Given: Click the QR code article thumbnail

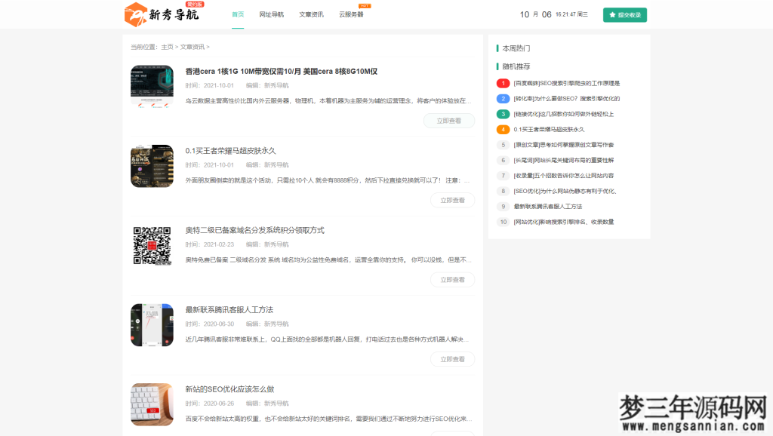Looking at the screenshot, I should pyautogui.click(x=152, y=245).
